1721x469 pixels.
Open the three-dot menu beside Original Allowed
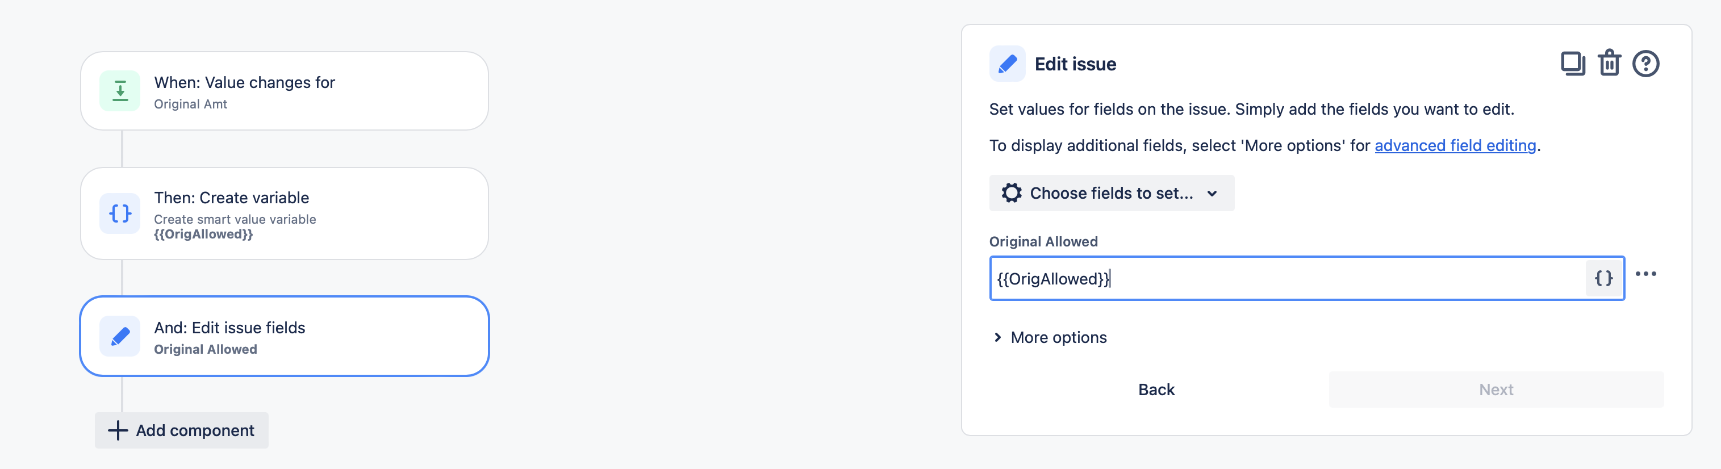pos(1645,274)
